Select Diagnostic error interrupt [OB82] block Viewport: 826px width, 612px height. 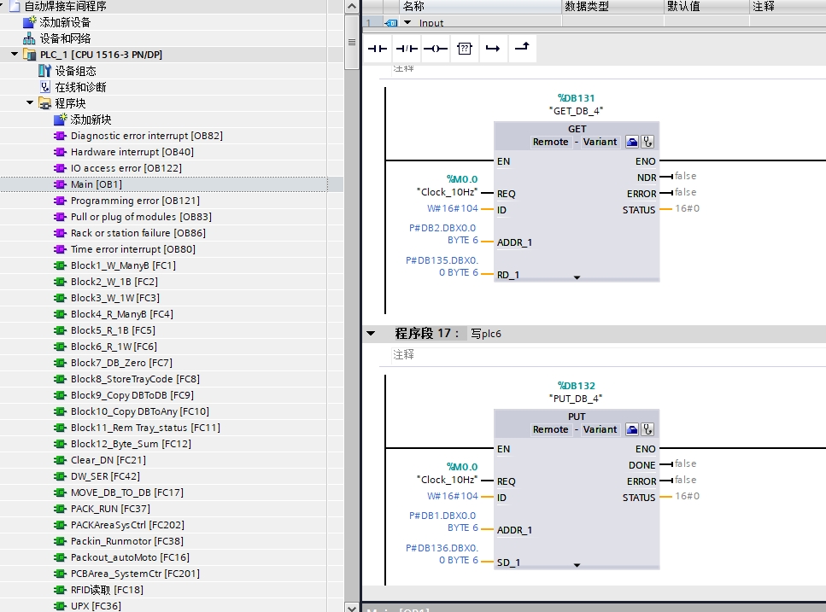[146, 136]
